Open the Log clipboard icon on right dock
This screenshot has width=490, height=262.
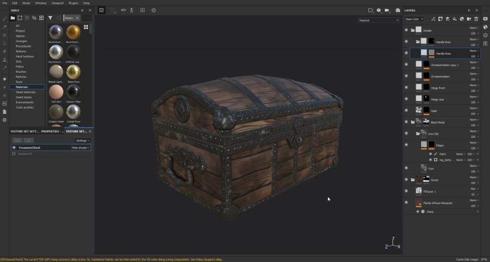click(x=485, y=44)
